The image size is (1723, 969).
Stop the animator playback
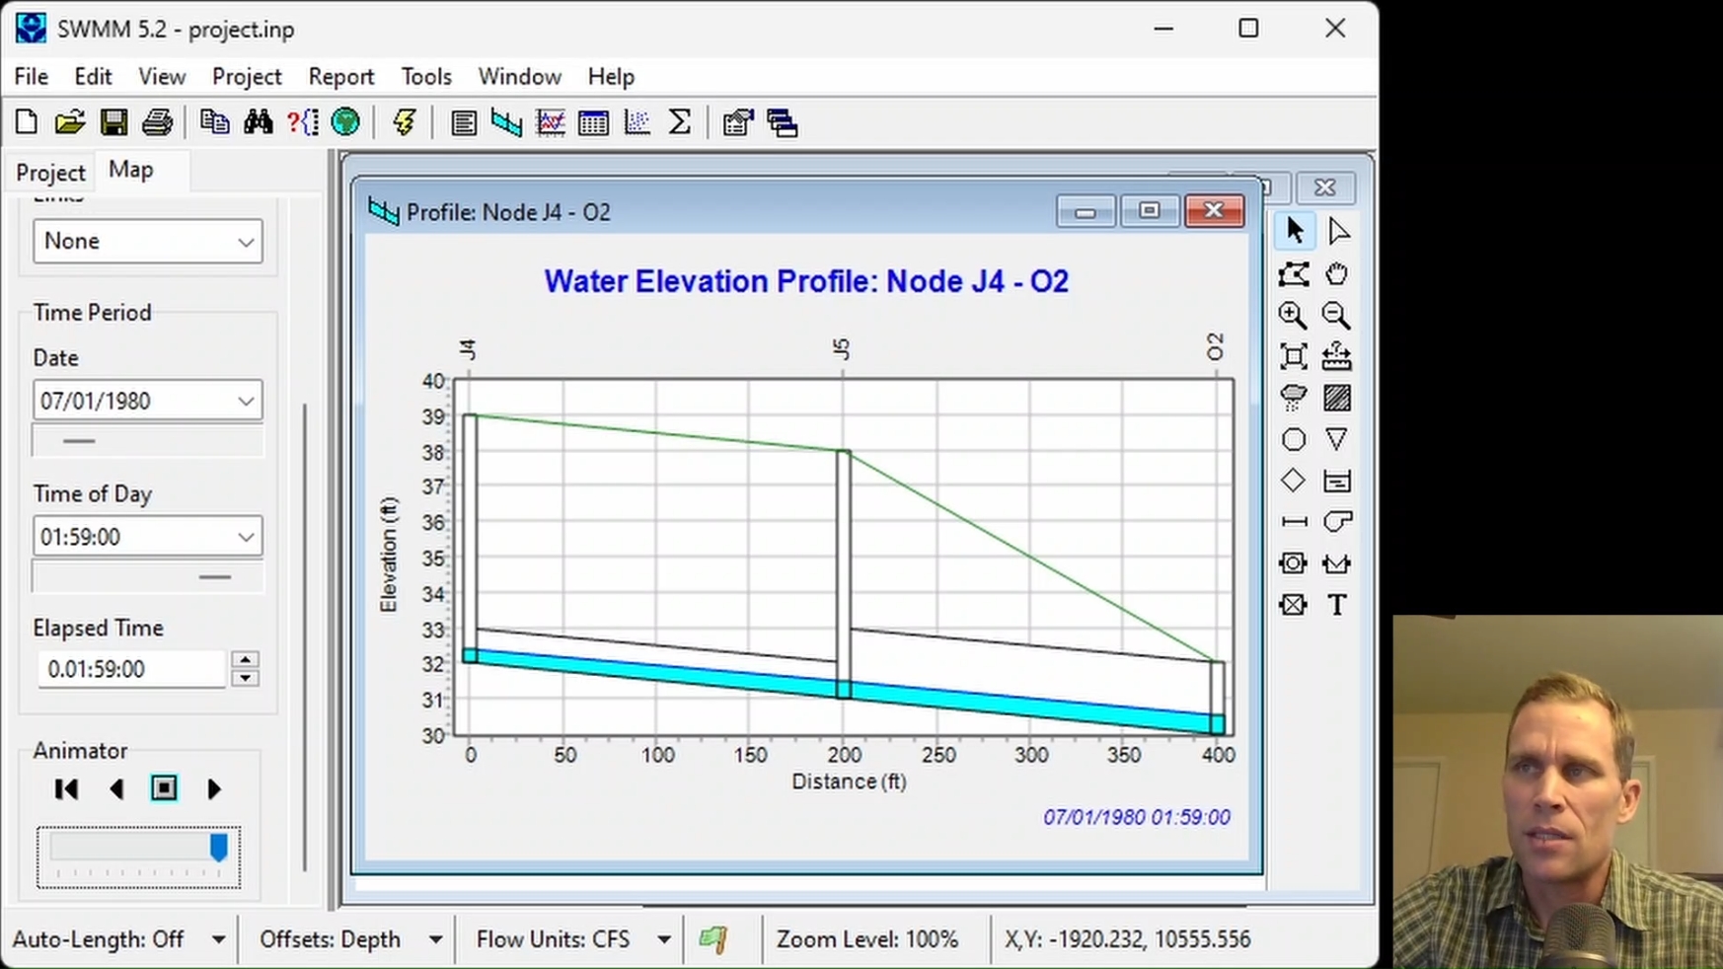(164, 788)
